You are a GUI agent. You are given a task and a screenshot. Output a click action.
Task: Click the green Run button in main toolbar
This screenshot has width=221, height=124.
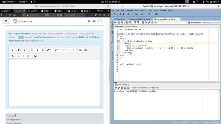tap(136, 14)
